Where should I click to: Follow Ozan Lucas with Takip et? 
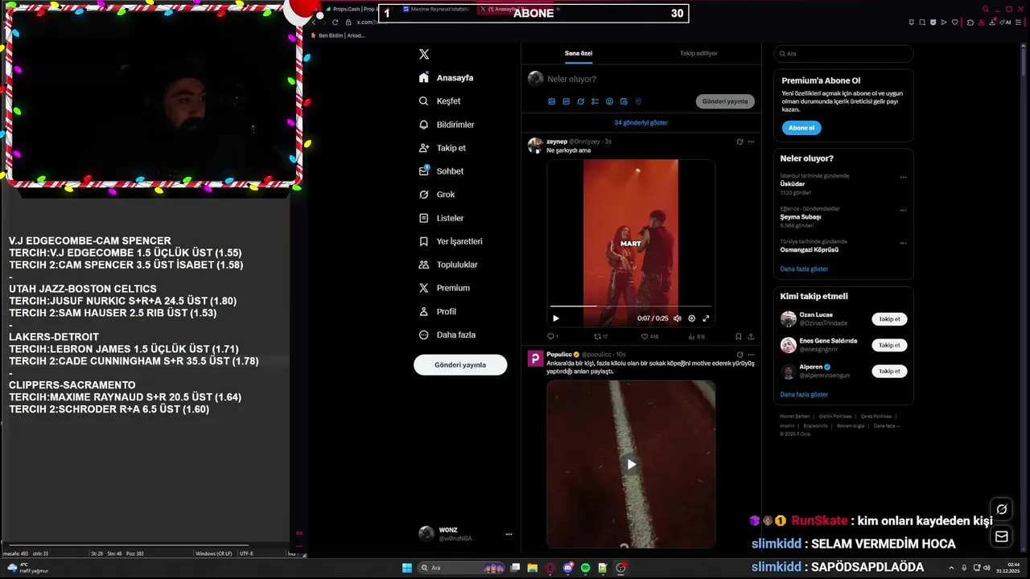tap(889, 319)
